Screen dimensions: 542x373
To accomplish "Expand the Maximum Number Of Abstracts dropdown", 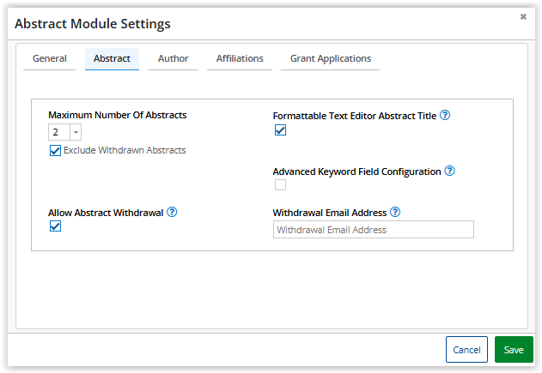I will click(76, 132).
